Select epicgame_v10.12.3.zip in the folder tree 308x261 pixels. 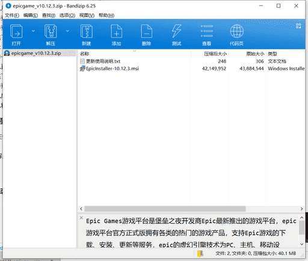click(x=36, y=54)
